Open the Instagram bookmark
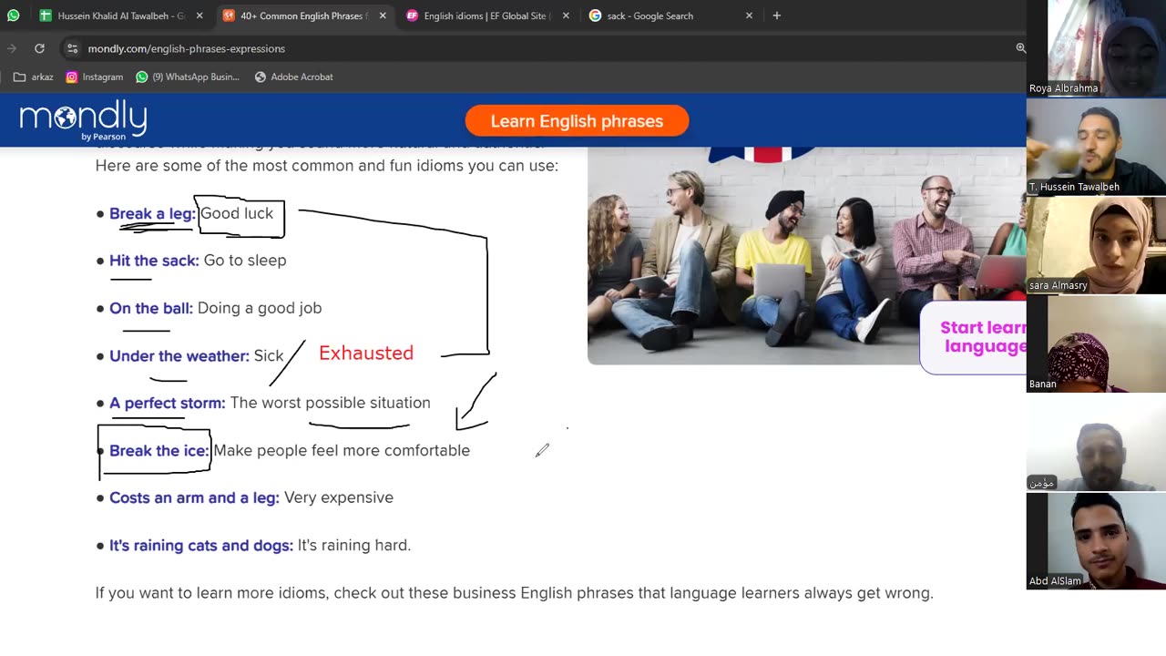Image resolution: width=1166 pixels, height=656 pixels. (x=94, y=77)
